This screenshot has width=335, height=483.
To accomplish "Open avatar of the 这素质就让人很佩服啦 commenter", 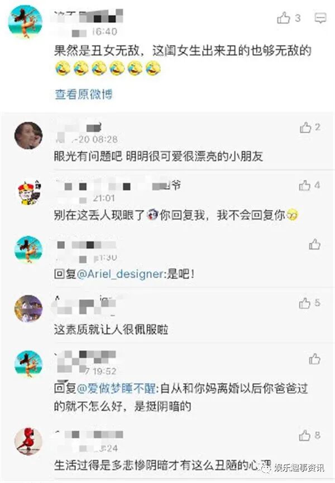I will tap(28, 308).
